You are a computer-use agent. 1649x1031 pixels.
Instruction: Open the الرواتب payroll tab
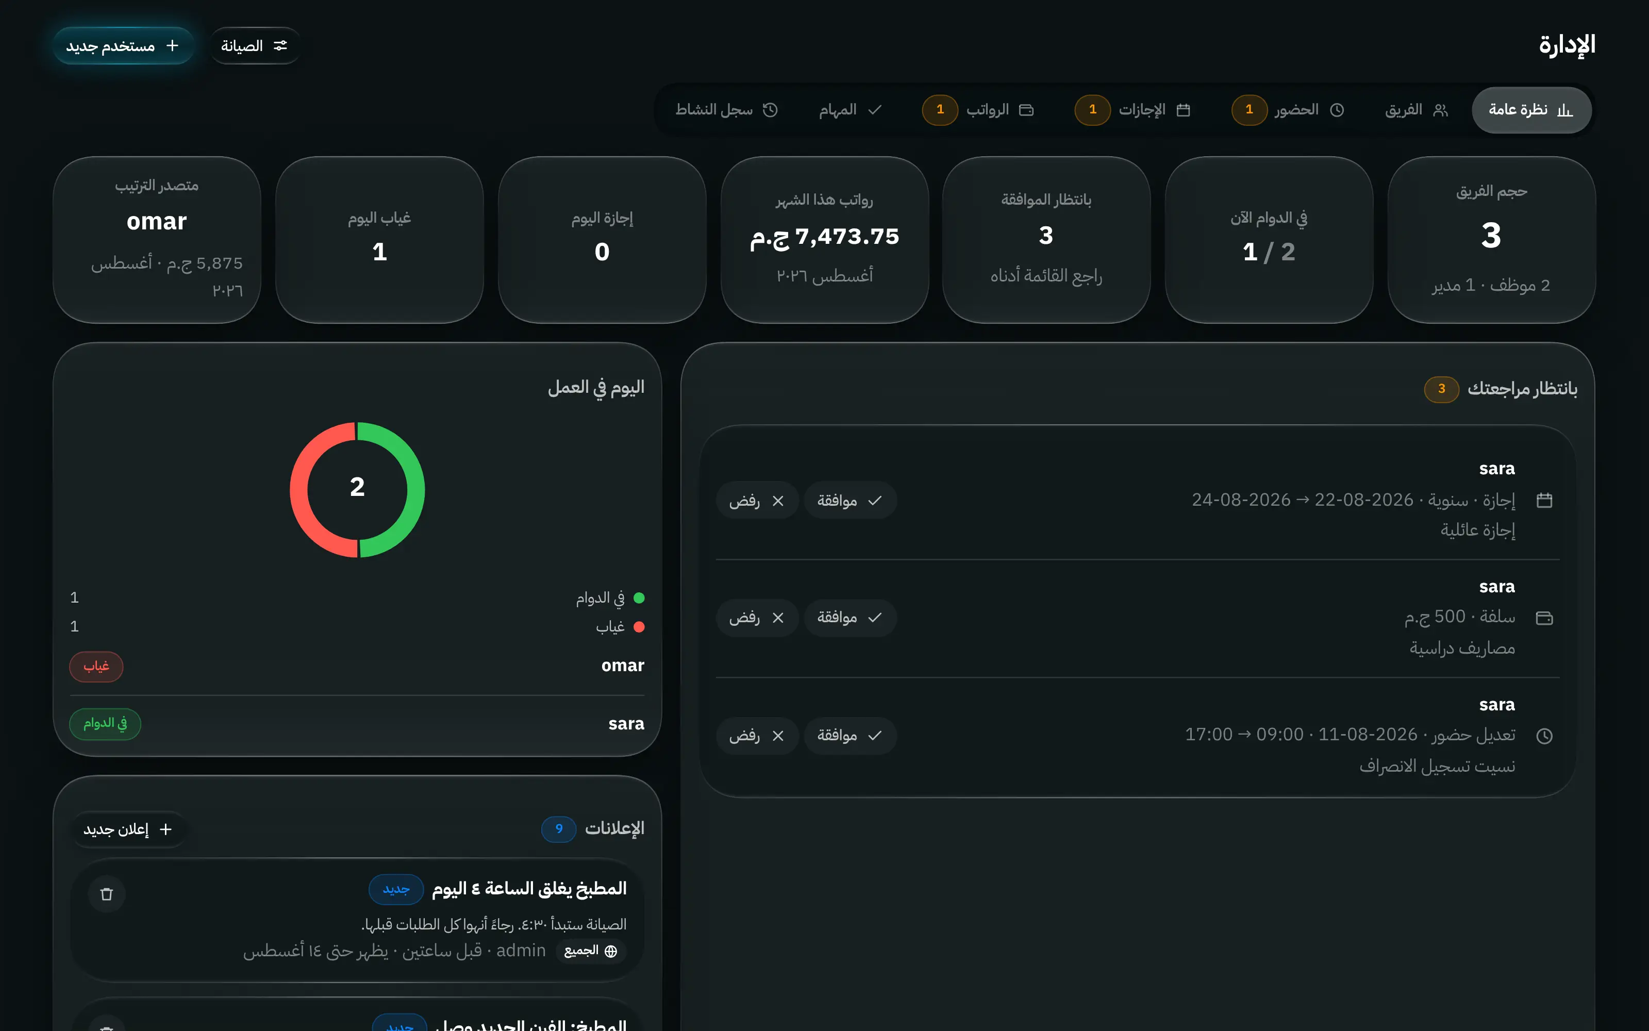[978, 110]
